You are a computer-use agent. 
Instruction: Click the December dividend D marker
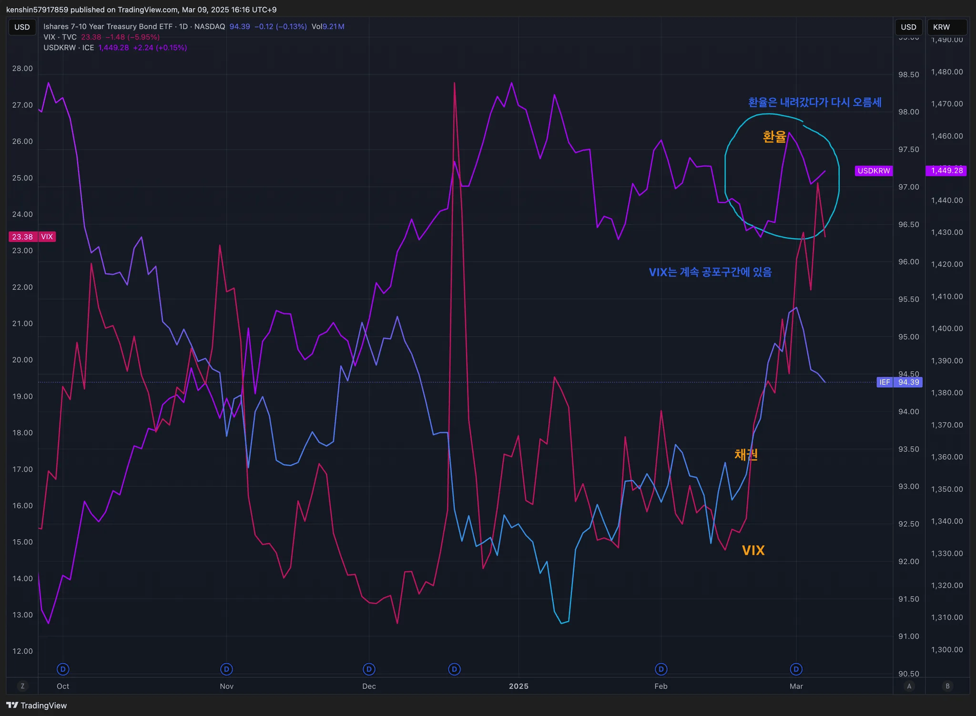[369, 669]
